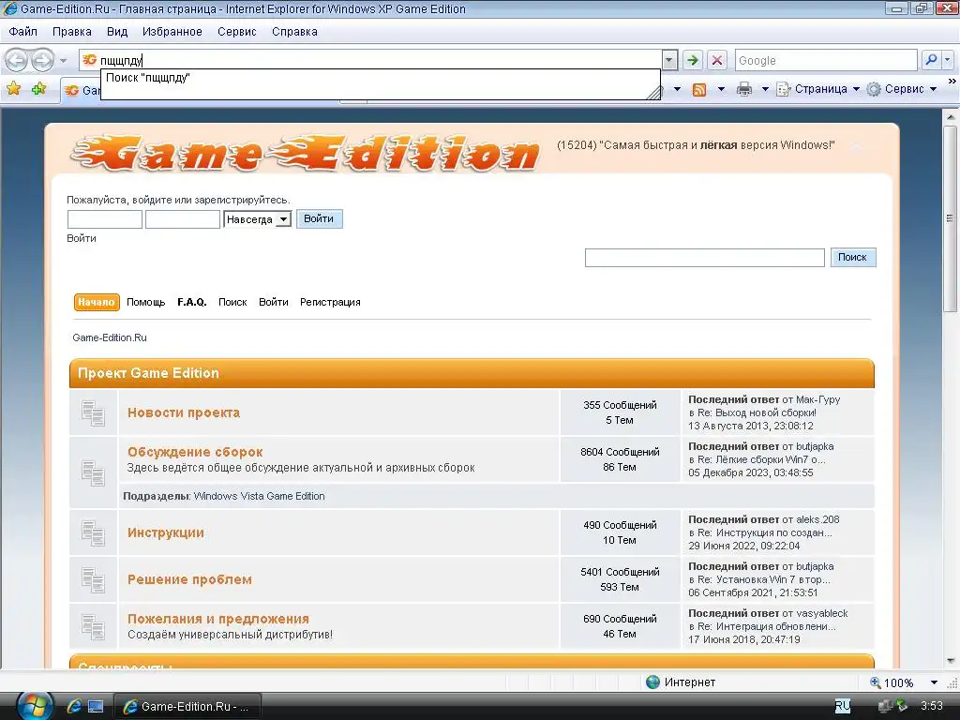The width and height of the screenshot is (960, 720).
Task: Open the Файл menu
Action: [23, 32]
